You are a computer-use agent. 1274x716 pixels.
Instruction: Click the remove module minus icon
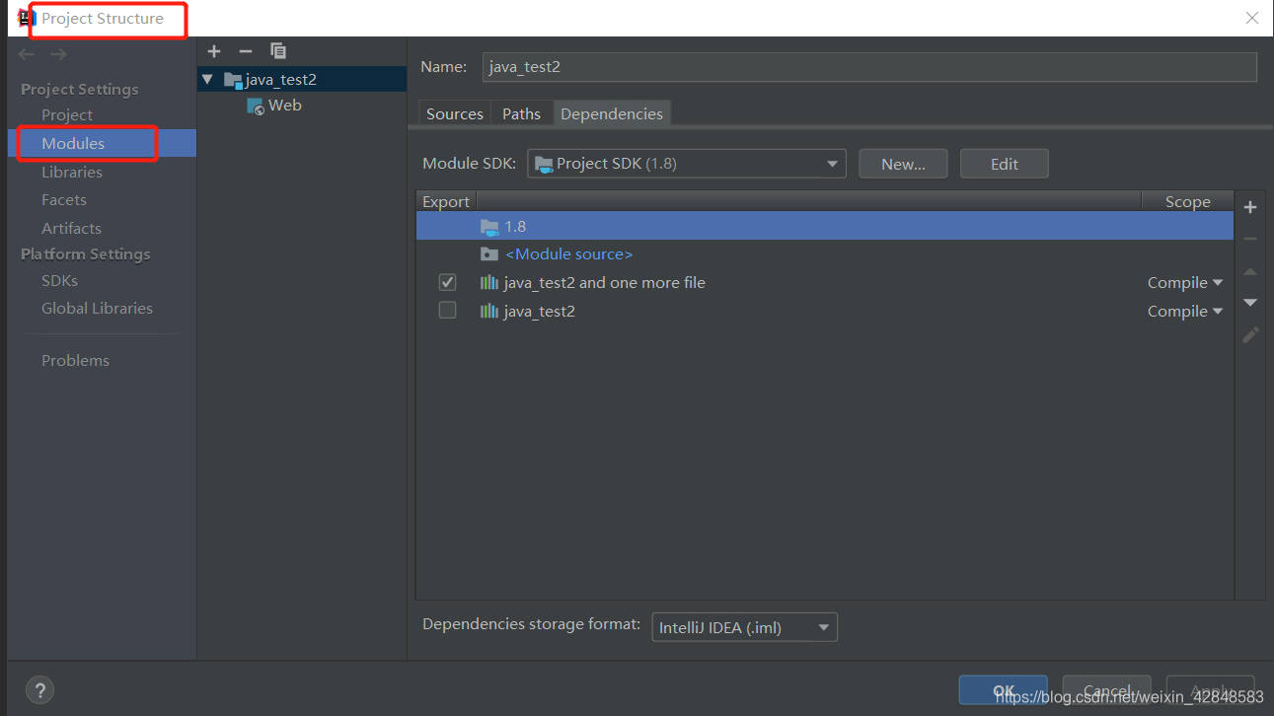point(245,50)
